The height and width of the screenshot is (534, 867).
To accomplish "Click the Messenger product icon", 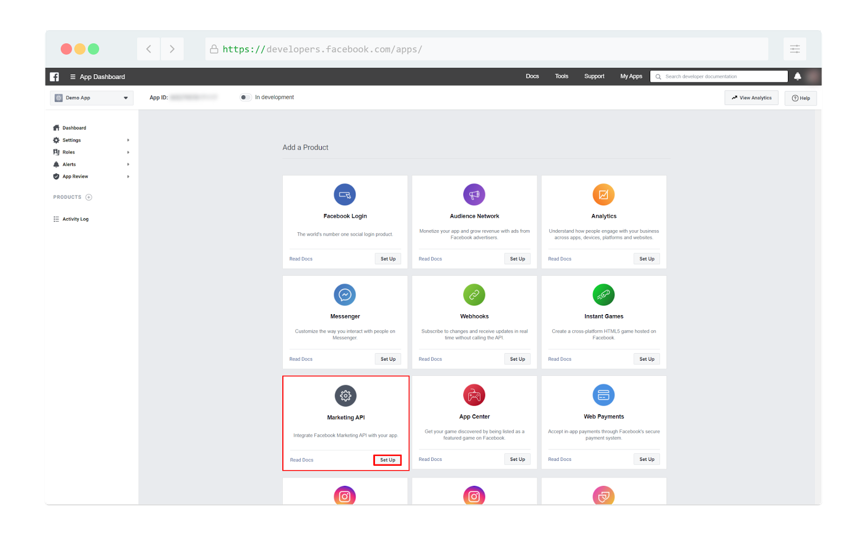I will [345, 295].
